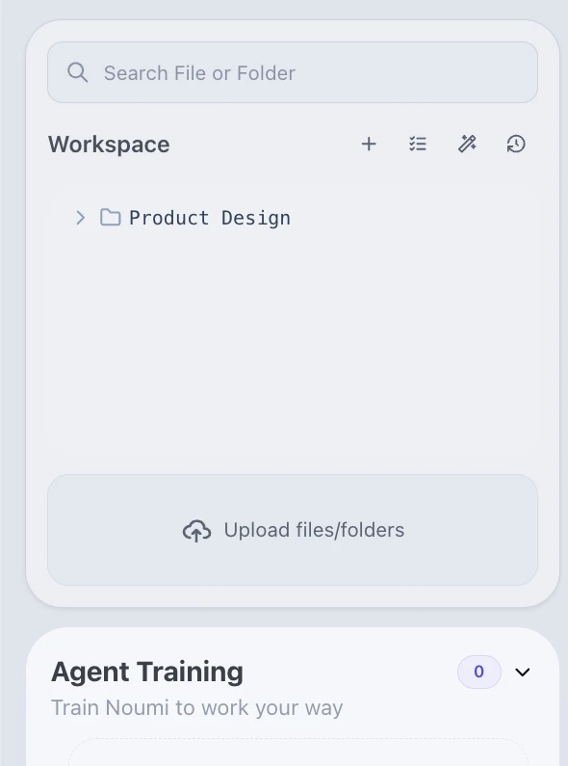Image resolution: width=568 pixels, height=766 pixels.
Task: Click the dashed box under Agent Training
Action: pos(298,753)
